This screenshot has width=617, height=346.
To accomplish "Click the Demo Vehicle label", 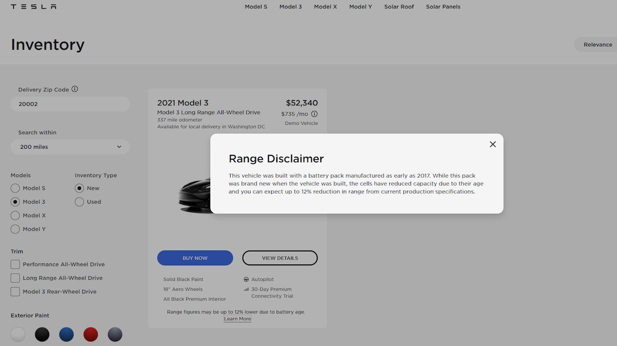I will coord(301,123).
